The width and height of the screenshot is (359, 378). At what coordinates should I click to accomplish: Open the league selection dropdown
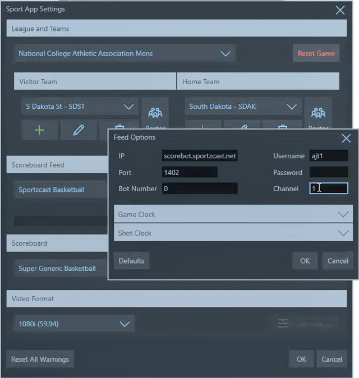coord(125,54)
